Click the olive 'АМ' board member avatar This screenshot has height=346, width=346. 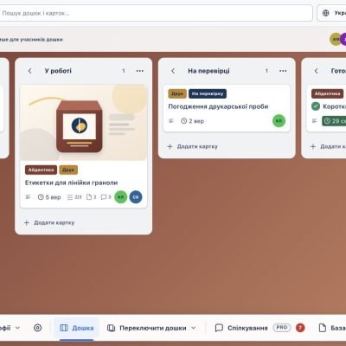(x=336, y=39)
